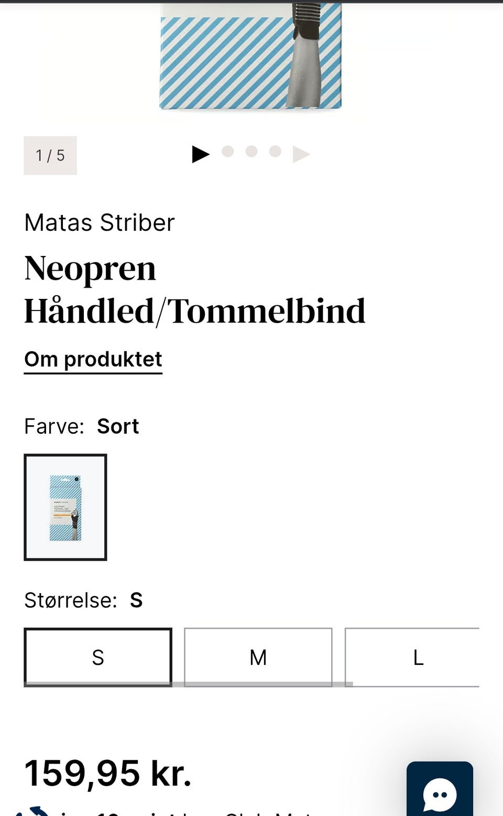Jump to the first gray carousel dot
Image resolution: width=503 pixels, height=816 pixels.
(x=227, y=152)
